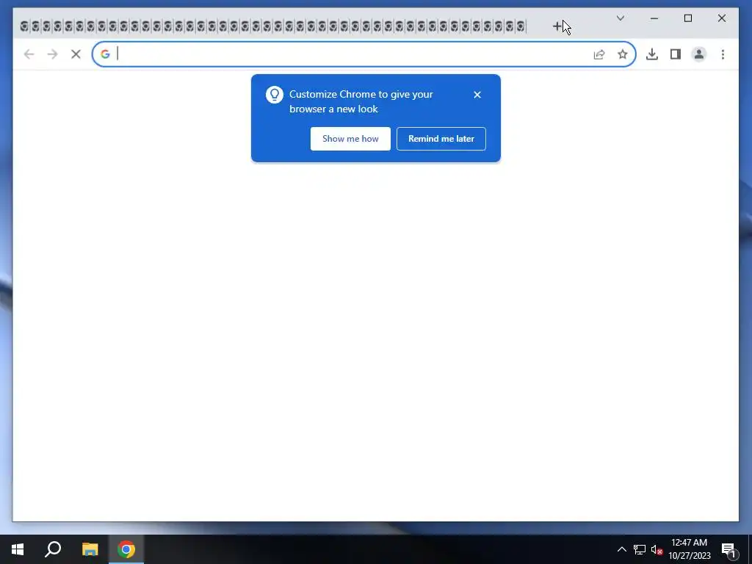
Task: Choose Remind me later
Action: tap(441, 139)
